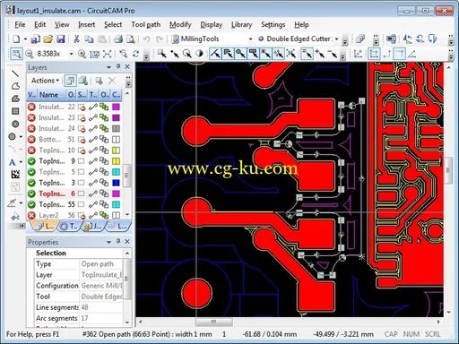
Task: Click the add layer icon in Layers panel
Action: tap(99, 81)
